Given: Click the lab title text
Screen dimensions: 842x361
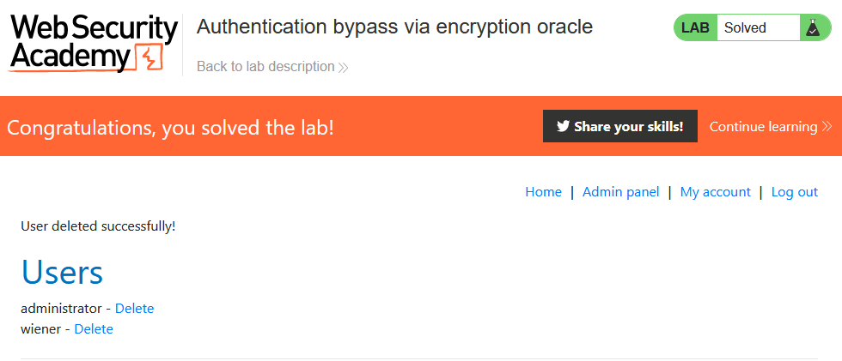Looking at the screenshot, I should pos(394,27).
